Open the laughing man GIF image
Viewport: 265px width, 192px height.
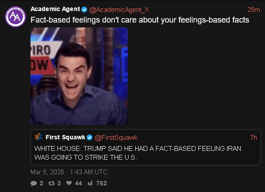(x=79, y=76)
